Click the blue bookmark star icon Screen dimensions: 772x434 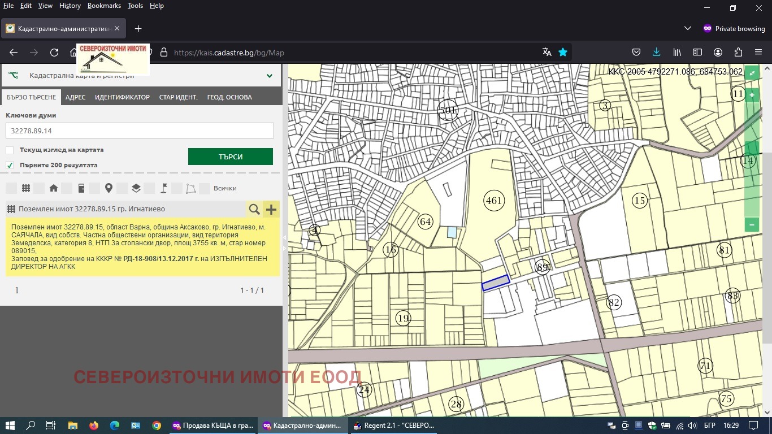click(x=563, y=53)
